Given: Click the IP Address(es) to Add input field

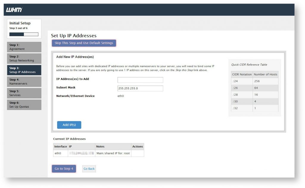Looking at the screenshot, I should tap(141, 80).
